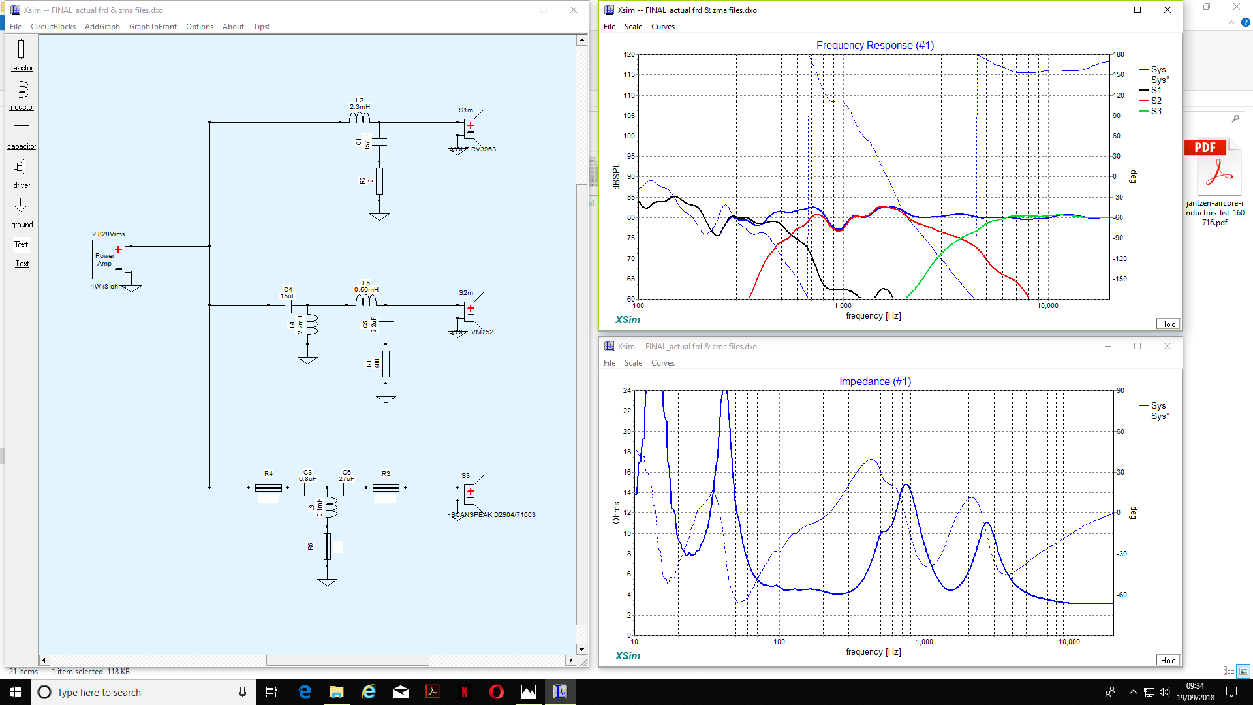Focus the taskbar search box

pyautogui.click(x=142, y=692)
